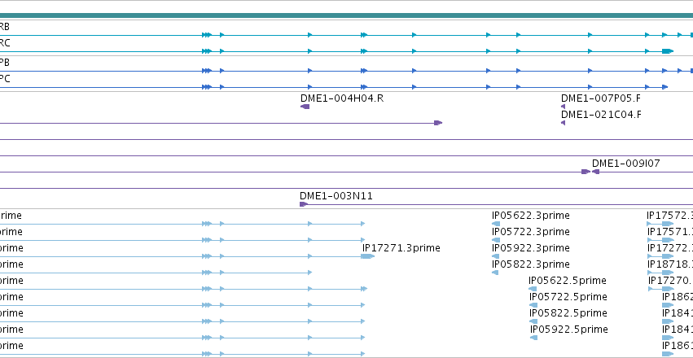693x358 pixels.
Task: Click the small arrow glyph under IP05822.3prime
Action: point(495,273)
